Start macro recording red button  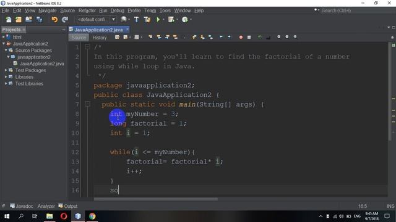241,37
